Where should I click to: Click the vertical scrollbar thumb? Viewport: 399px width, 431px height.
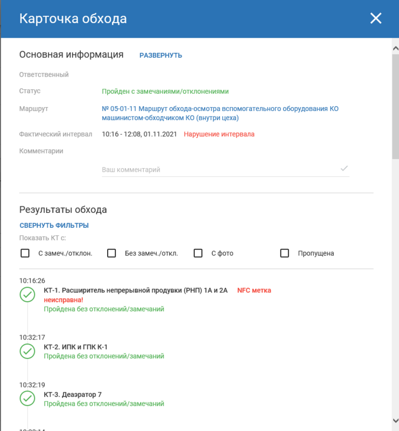[395, 107]
